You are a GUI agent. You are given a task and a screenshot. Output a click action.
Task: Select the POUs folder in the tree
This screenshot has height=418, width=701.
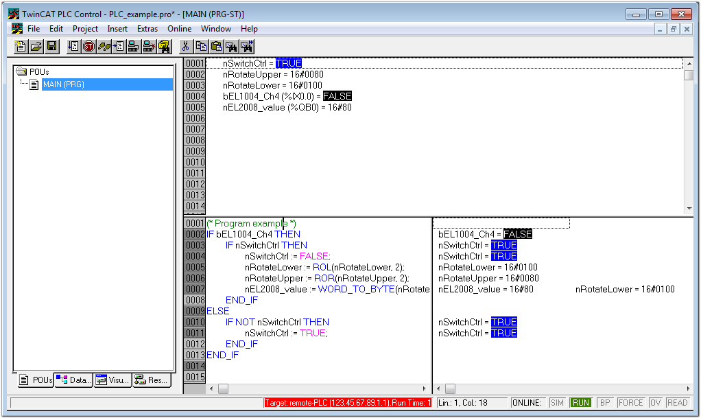pos(39,71)
